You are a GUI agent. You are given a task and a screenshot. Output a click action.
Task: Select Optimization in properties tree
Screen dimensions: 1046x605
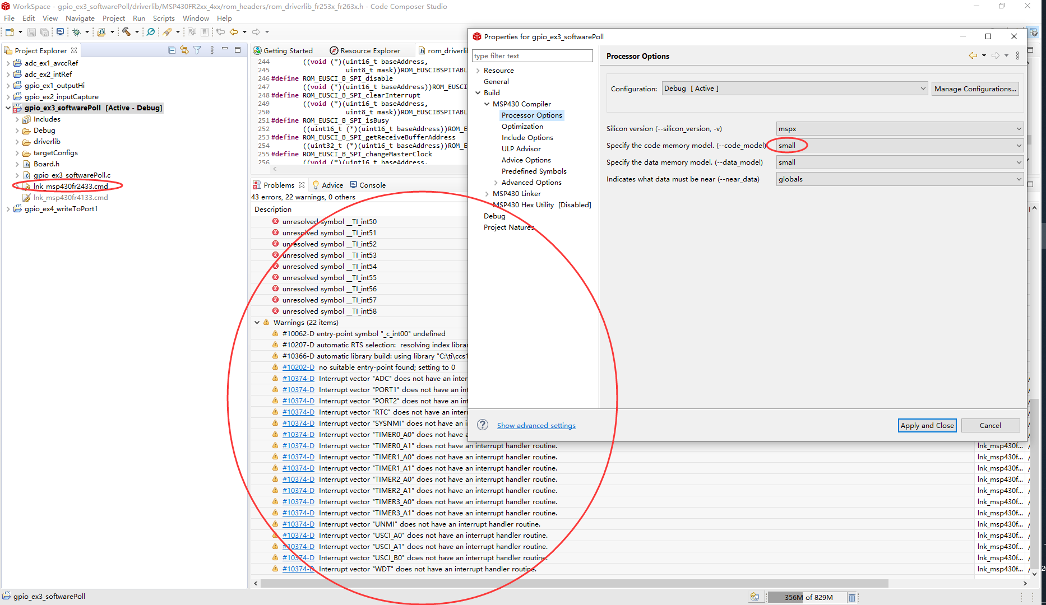(x=522, y=127)
